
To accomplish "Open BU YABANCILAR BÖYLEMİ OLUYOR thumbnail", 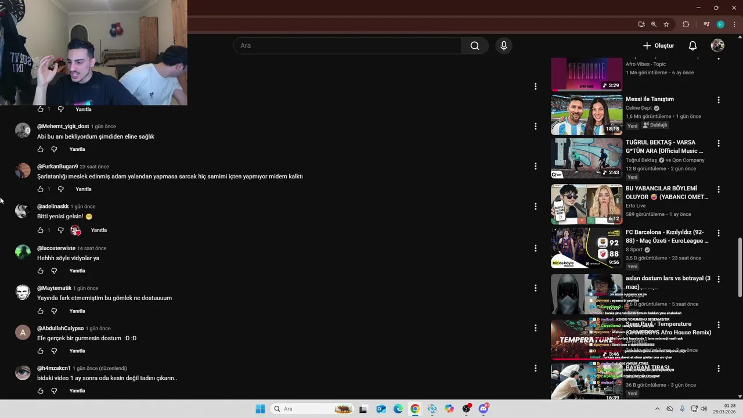I will tap(586, 204).
